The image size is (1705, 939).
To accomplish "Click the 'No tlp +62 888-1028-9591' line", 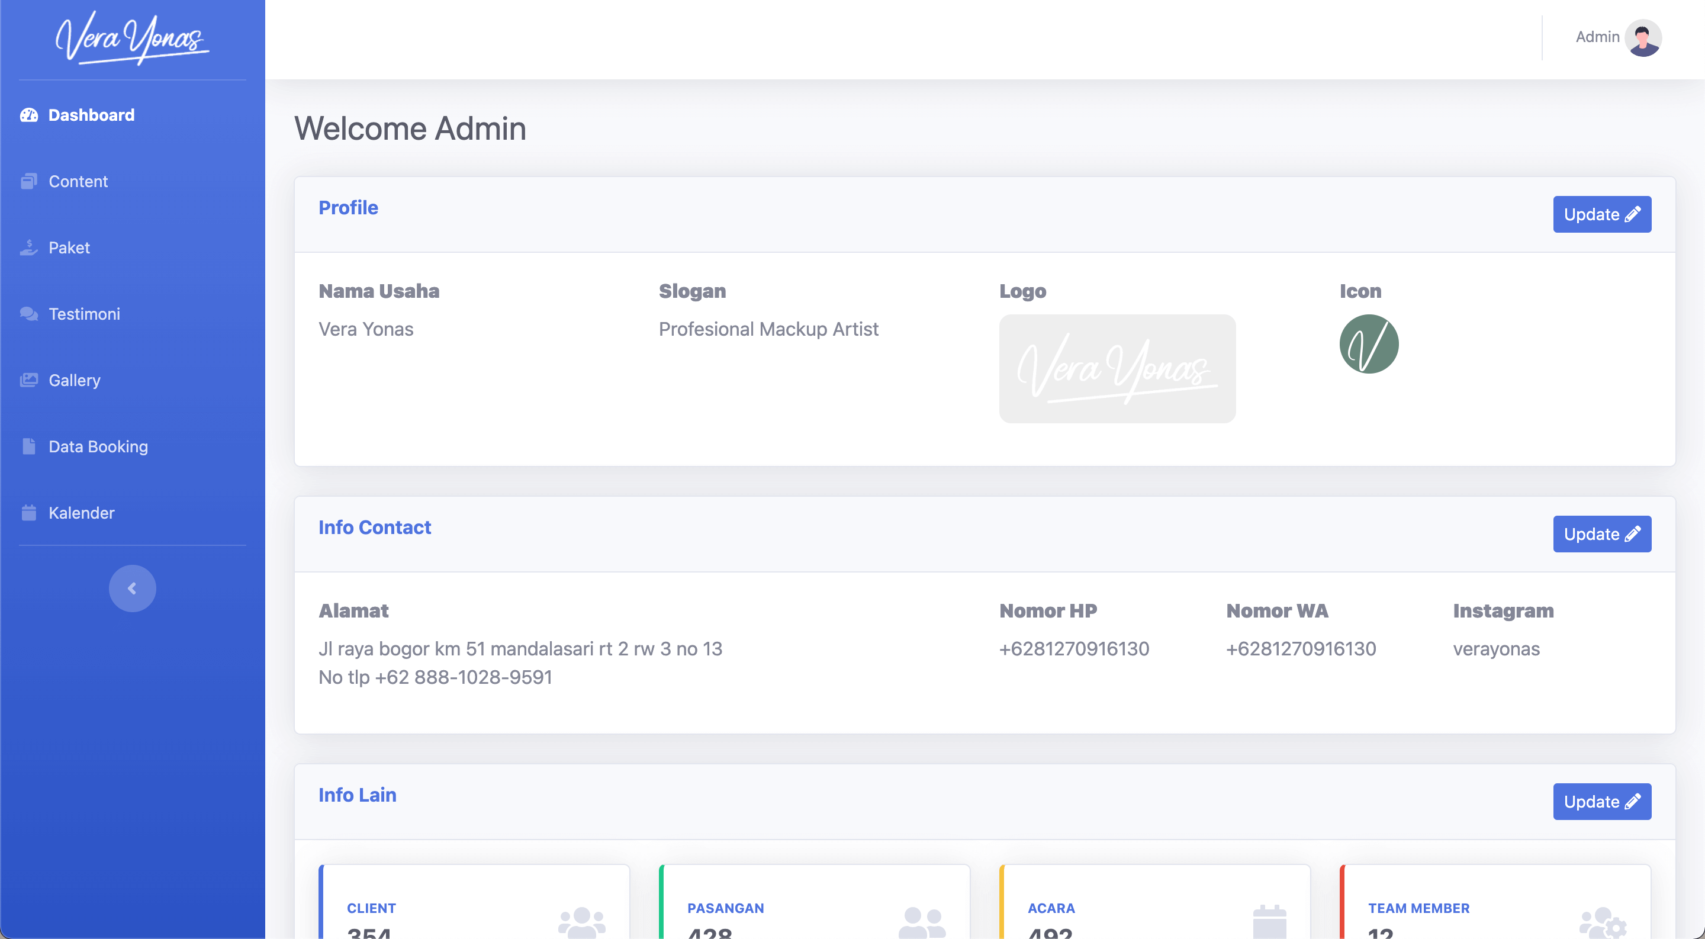I will coord(436,677).
